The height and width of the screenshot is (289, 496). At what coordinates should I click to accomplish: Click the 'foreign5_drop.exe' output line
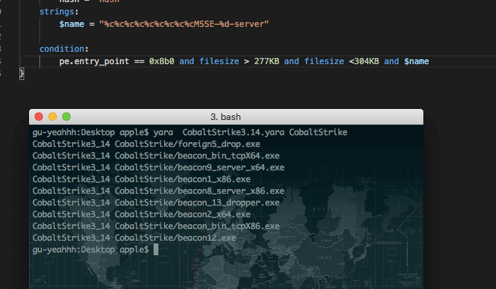[146, 144]
